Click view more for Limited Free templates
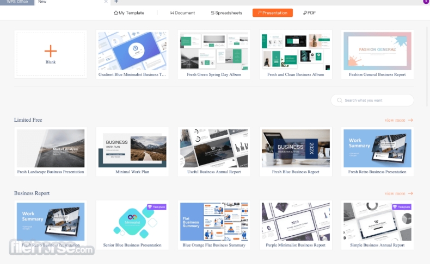 click(x=398, y=120)
